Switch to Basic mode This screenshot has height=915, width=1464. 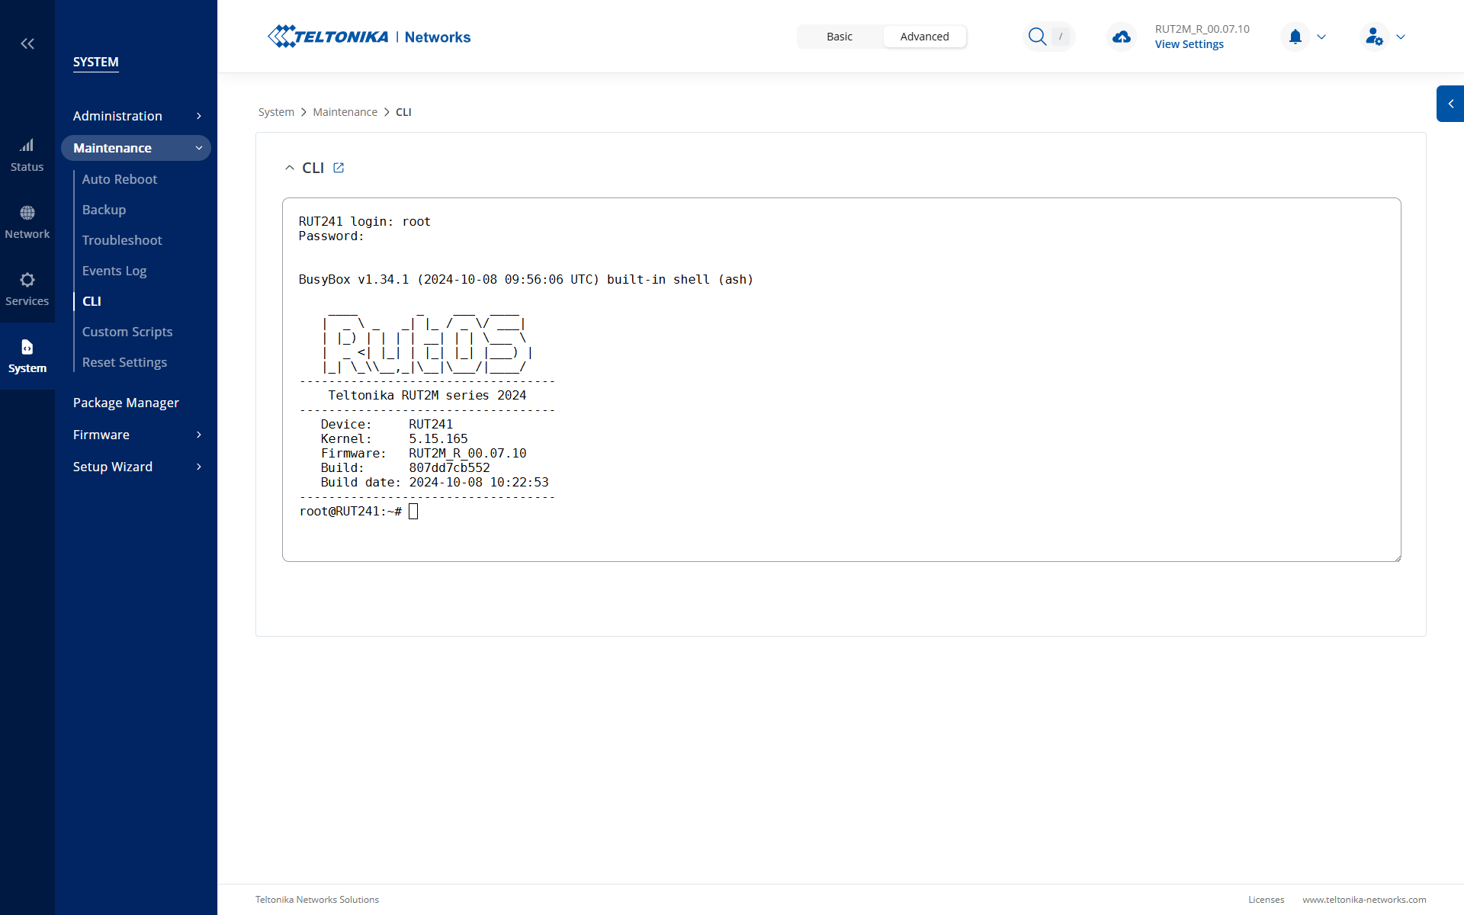pos(840,37)
